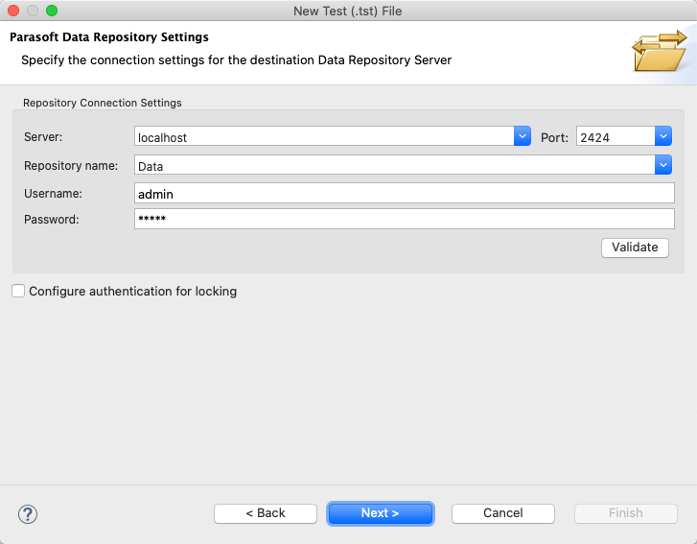Enable Configure authentication for locking checkbox

[x=18, y=291]
